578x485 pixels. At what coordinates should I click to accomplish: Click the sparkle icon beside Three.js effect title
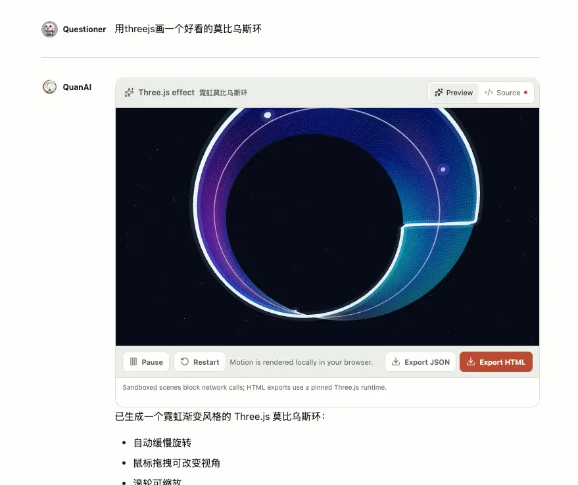click(x=129, y=93)
